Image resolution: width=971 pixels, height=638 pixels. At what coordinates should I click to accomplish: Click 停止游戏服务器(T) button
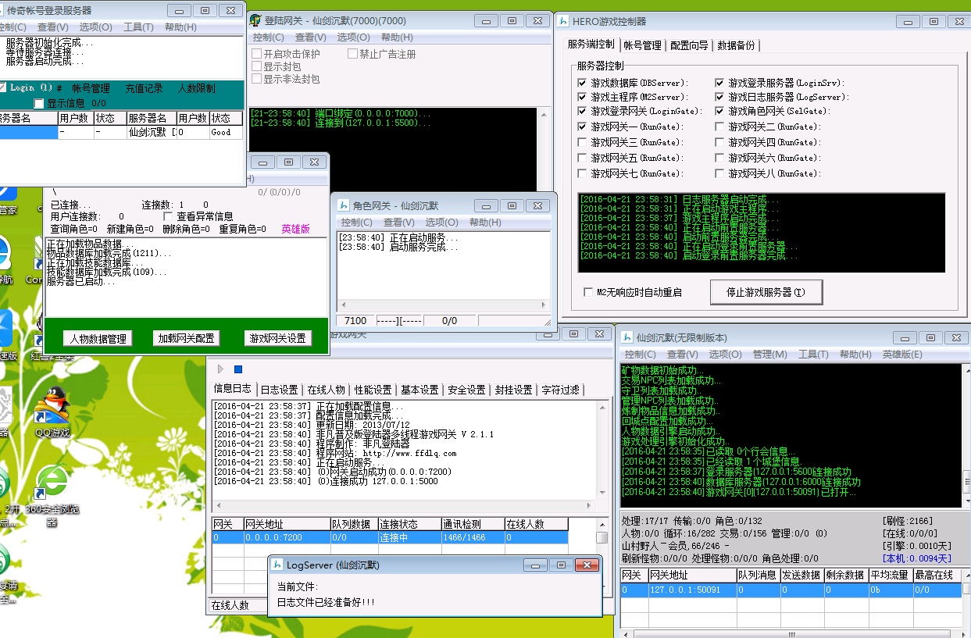click(x=768, y=292)
